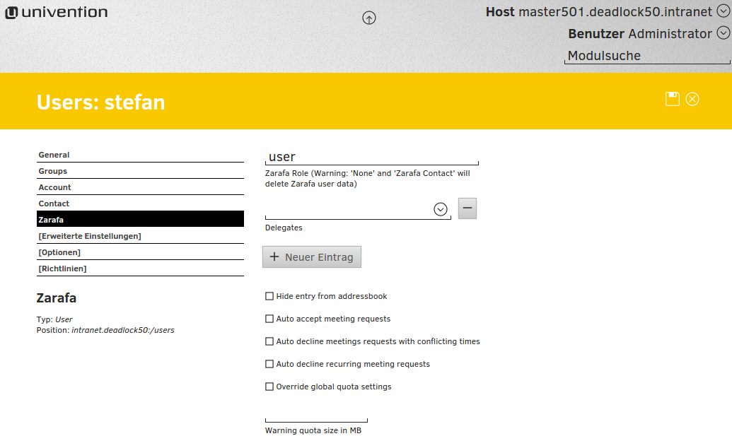Check Auto decline meetings with conflicting times
Image resolution: width=732 pixels, height=436 pixels.
tap(269, 342)
